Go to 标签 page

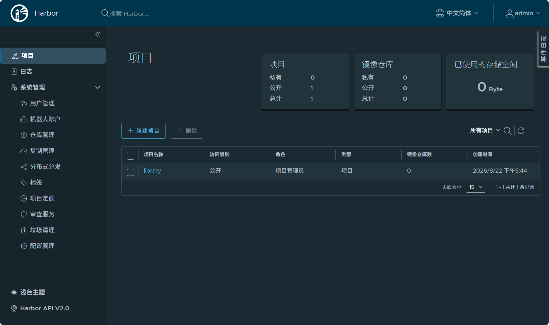tap(36, 183)
